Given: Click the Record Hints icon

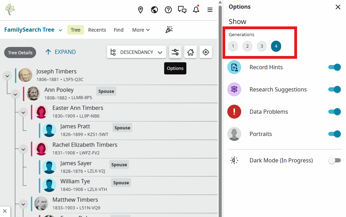Looking at the screenshot, I should (234, 67).
